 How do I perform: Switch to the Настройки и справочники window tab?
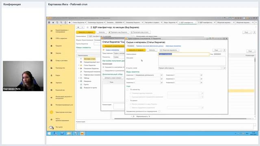pos(154,22)
